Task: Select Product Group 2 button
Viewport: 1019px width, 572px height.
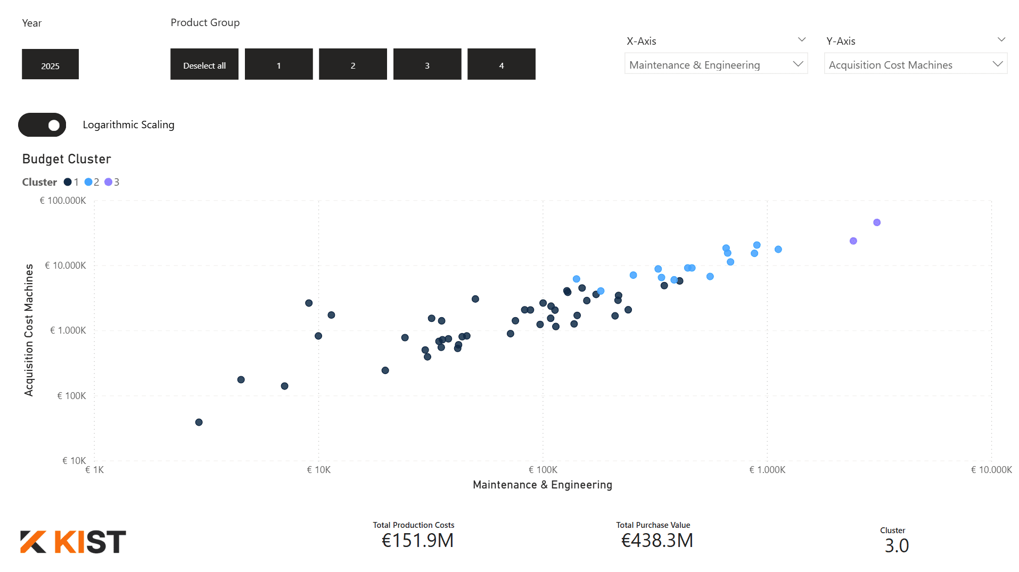Action: [352, 64]
